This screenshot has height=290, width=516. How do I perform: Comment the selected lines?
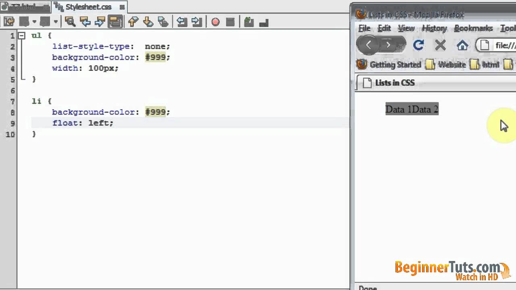(249, 22)
